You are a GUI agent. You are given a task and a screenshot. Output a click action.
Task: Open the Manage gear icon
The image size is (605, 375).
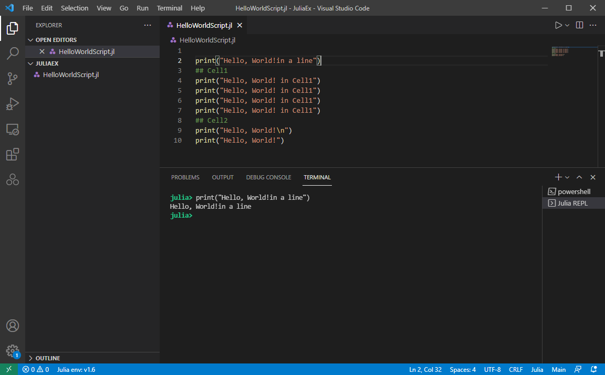click(13, 351)
